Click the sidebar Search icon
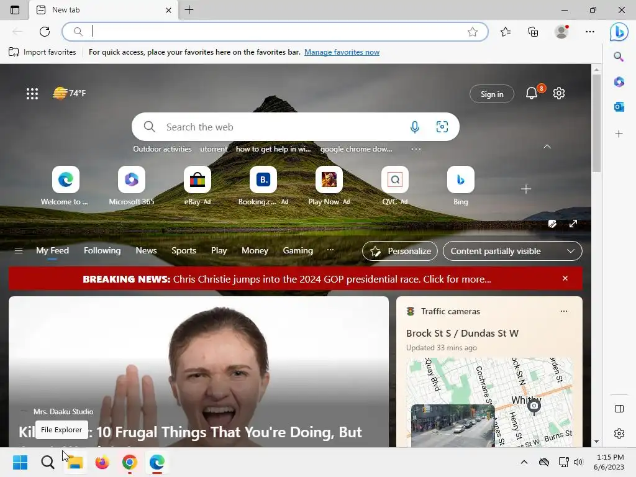 click(x=619, y=57)
